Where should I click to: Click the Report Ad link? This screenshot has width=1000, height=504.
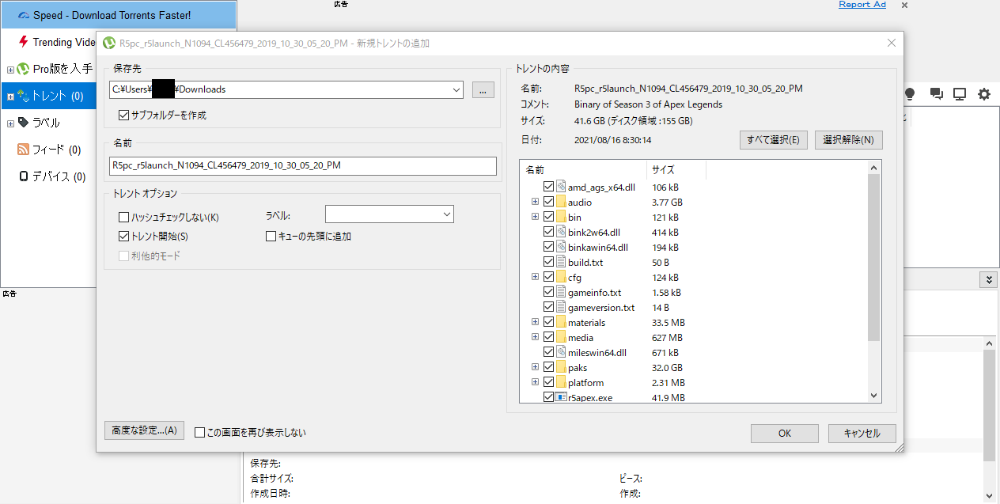[x=862, y=5]
